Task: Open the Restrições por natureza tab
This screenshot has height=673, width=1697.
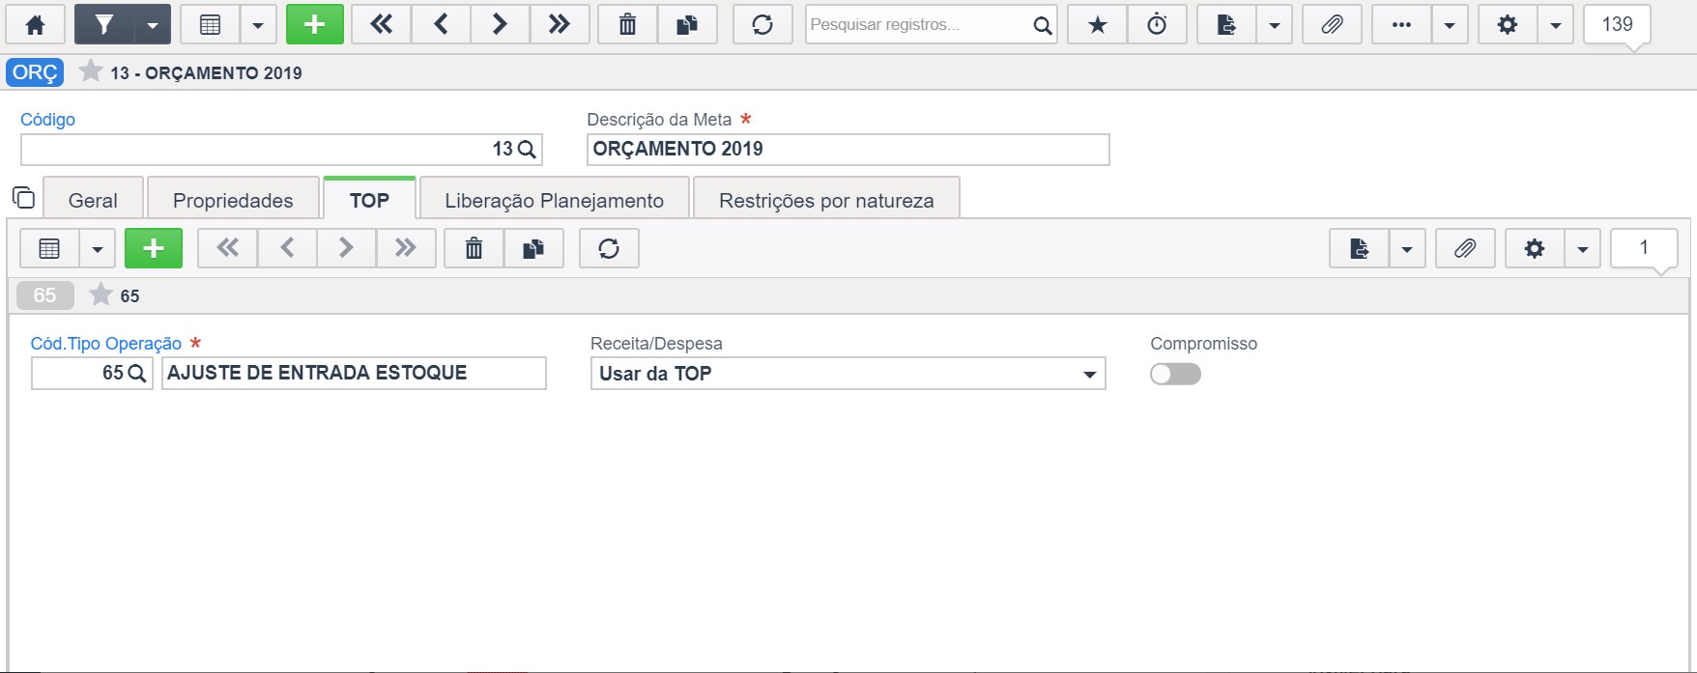Action: point(826,200)
